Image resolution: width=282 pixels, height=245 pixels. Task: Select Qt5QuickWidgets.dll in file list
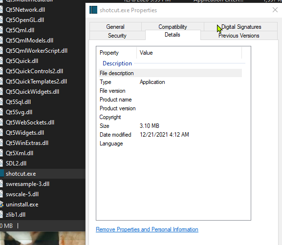pos(32,92)
